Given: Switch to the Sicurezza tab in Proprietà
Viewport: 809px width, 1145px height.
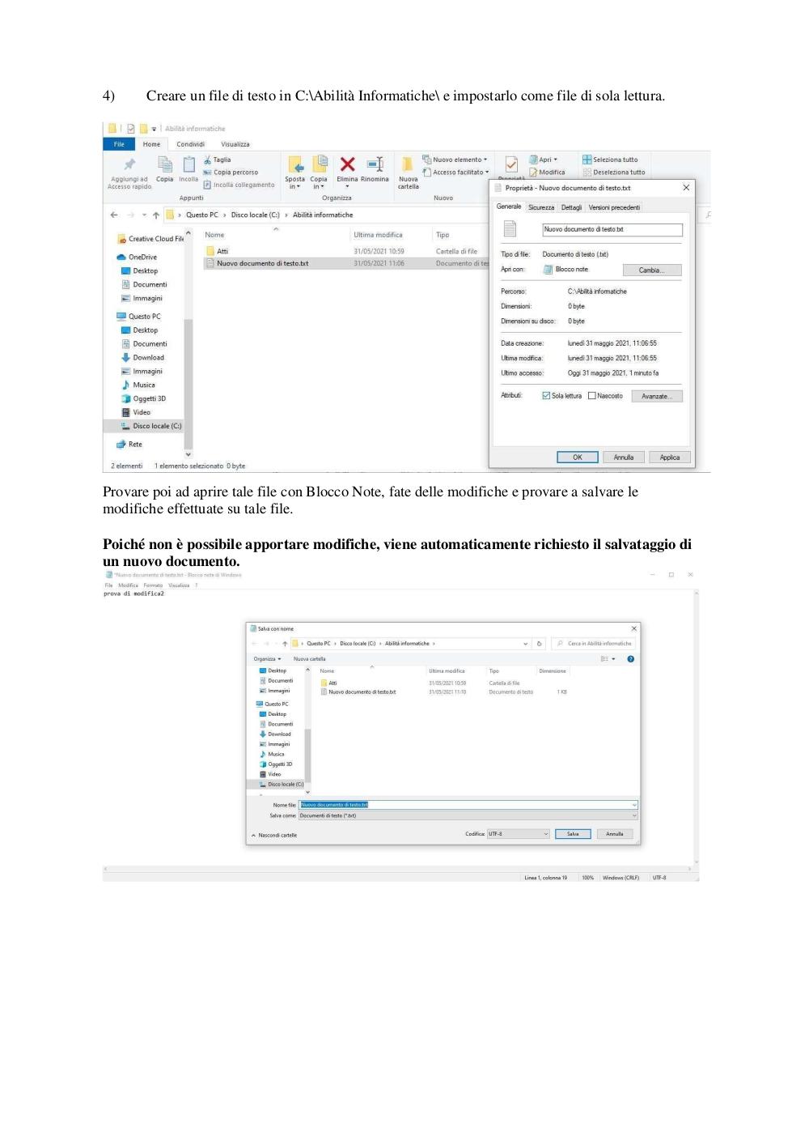Looking at the screenshot, I should pyautogui.click(x=541, y=207).
